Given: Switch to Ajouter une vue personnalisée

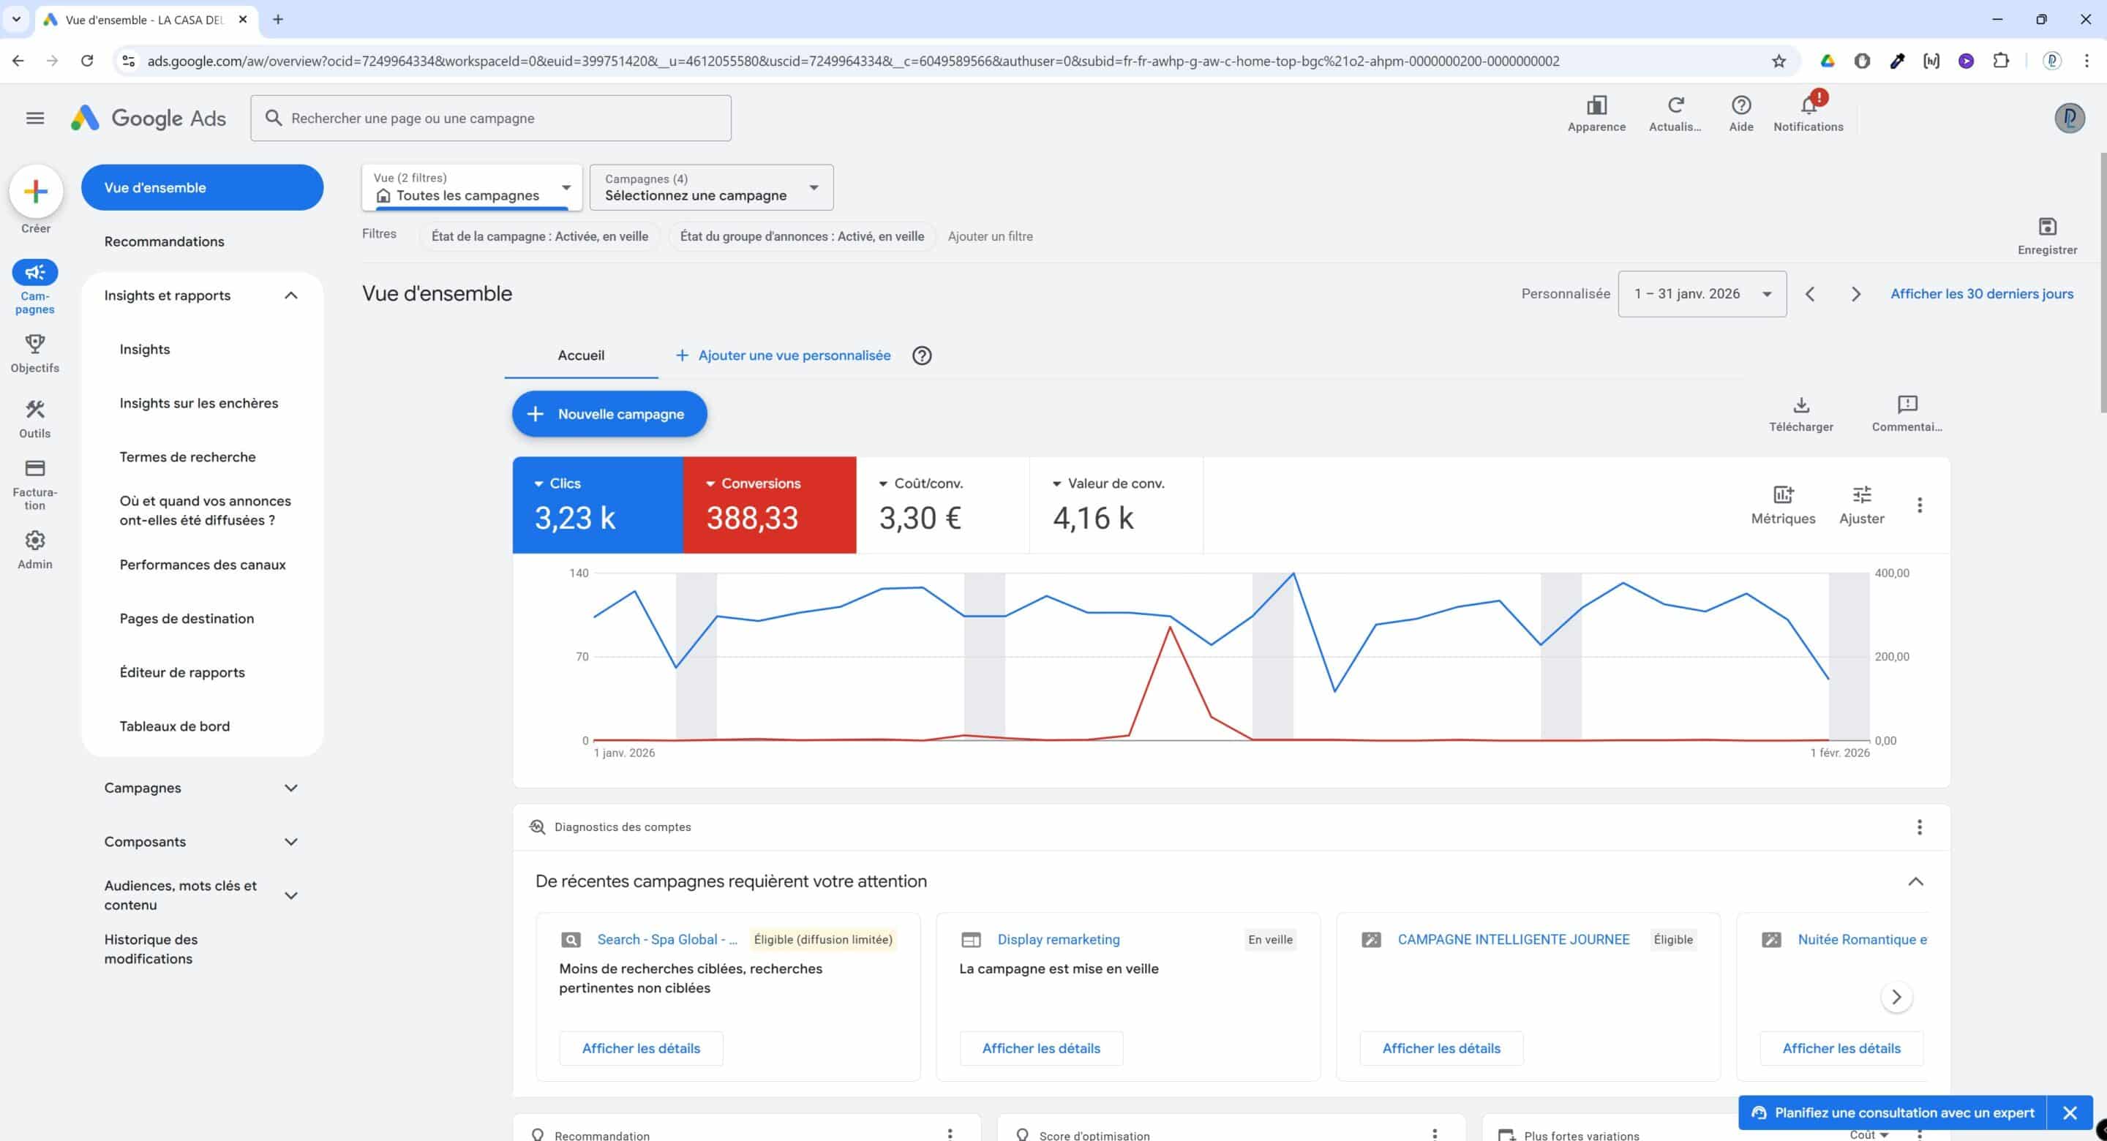Looking at the screenshot, I should (x=783, y=355).
